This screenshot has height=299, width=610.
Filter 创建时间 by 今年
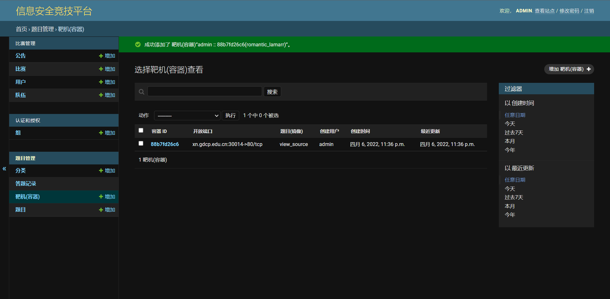[x=510, y=150]
